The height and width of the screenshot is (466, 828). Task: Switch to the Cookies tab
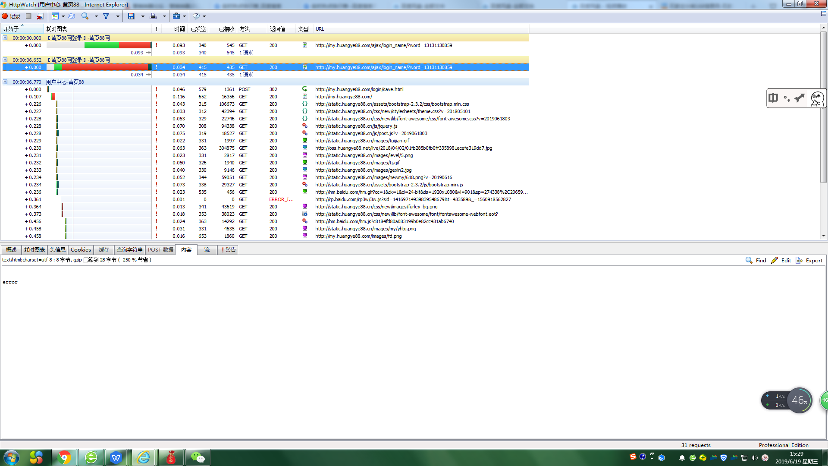(81, 250)
